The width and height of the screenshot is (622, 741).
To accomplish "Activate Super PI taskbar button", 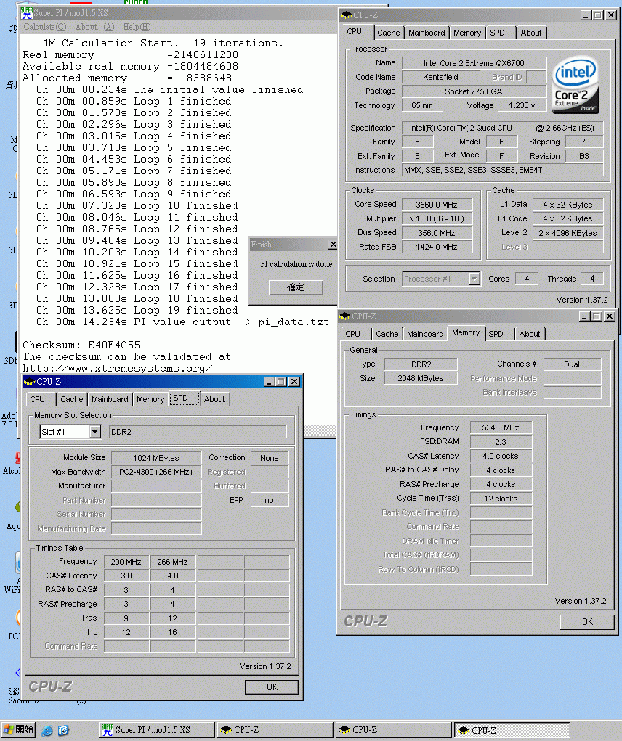I will (156, 730).
